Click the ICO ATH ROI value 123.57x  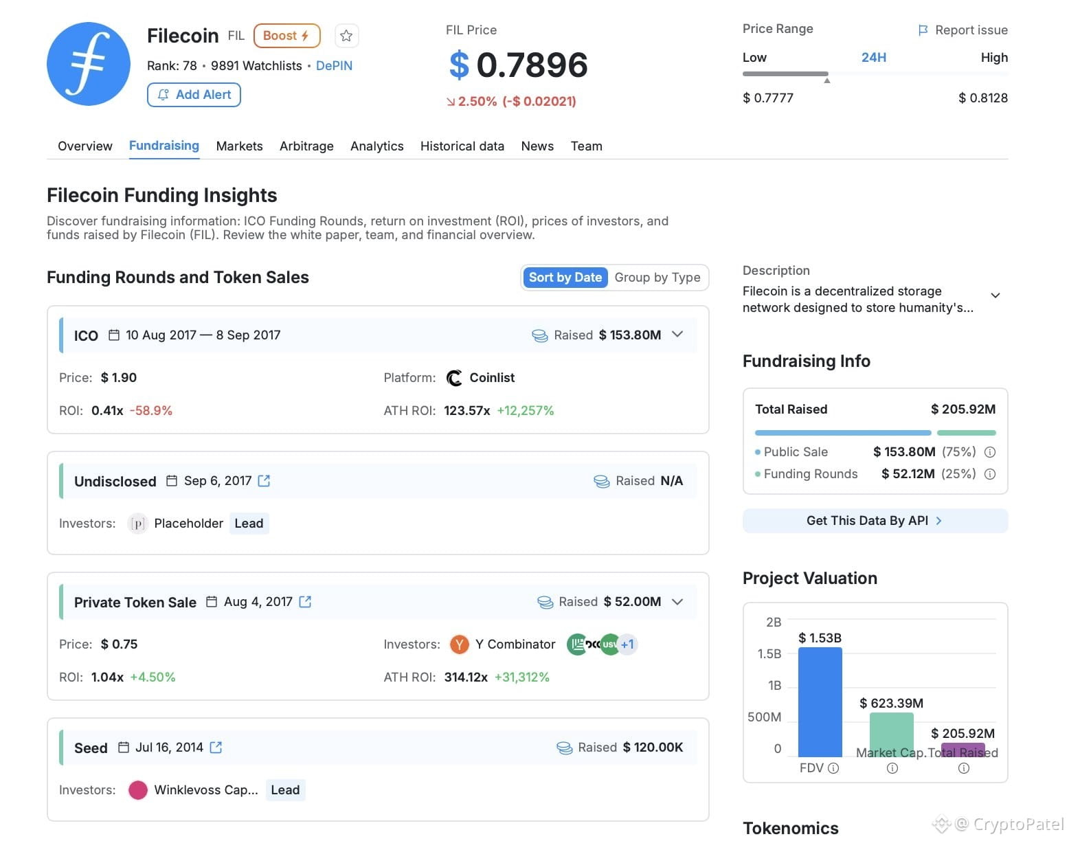(467, 411)
